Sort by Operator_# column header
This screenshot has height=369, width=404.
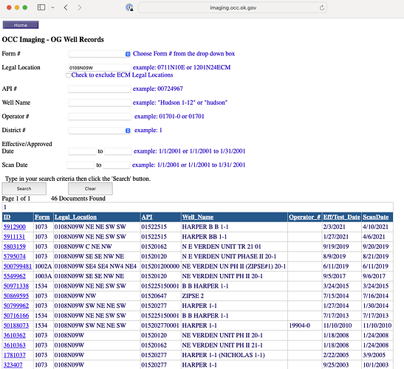304,217
